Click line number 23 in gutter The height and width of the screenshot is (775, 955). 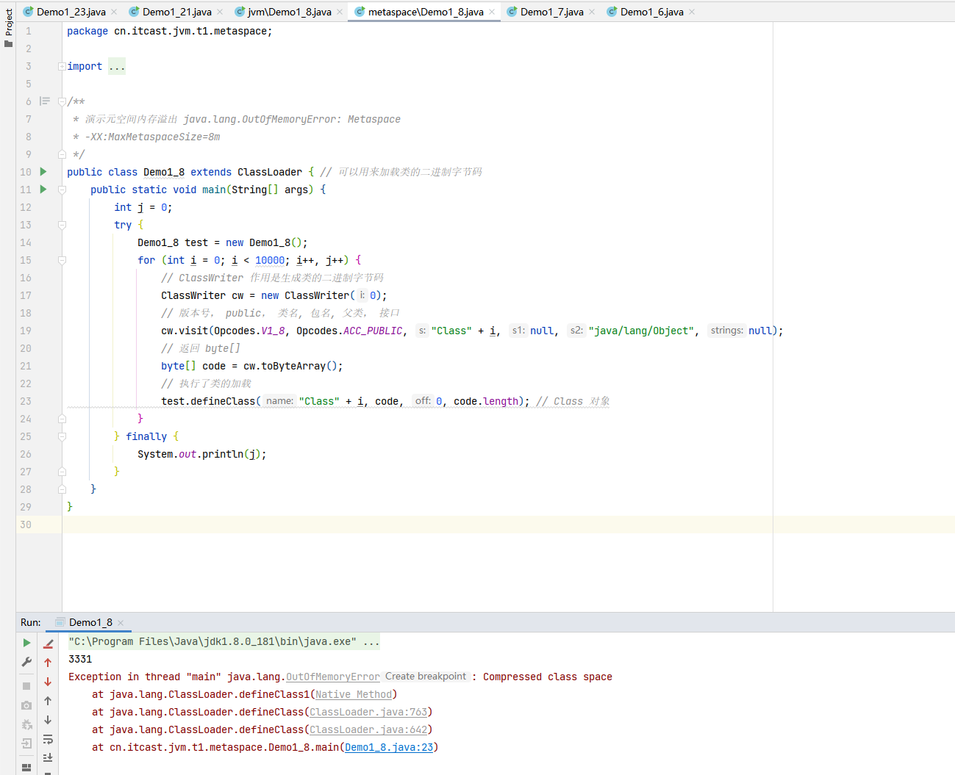(26, 401)
